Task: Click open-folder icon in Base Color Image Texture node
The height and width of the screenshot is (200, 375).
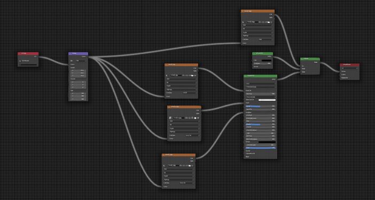Action: pos(192,75)
